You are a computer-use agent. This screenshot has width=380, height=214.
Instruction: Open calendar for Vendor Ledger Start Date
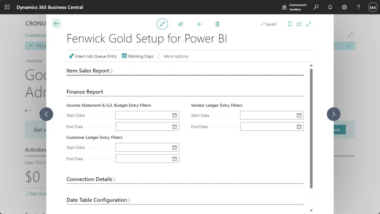coord(299,116)
